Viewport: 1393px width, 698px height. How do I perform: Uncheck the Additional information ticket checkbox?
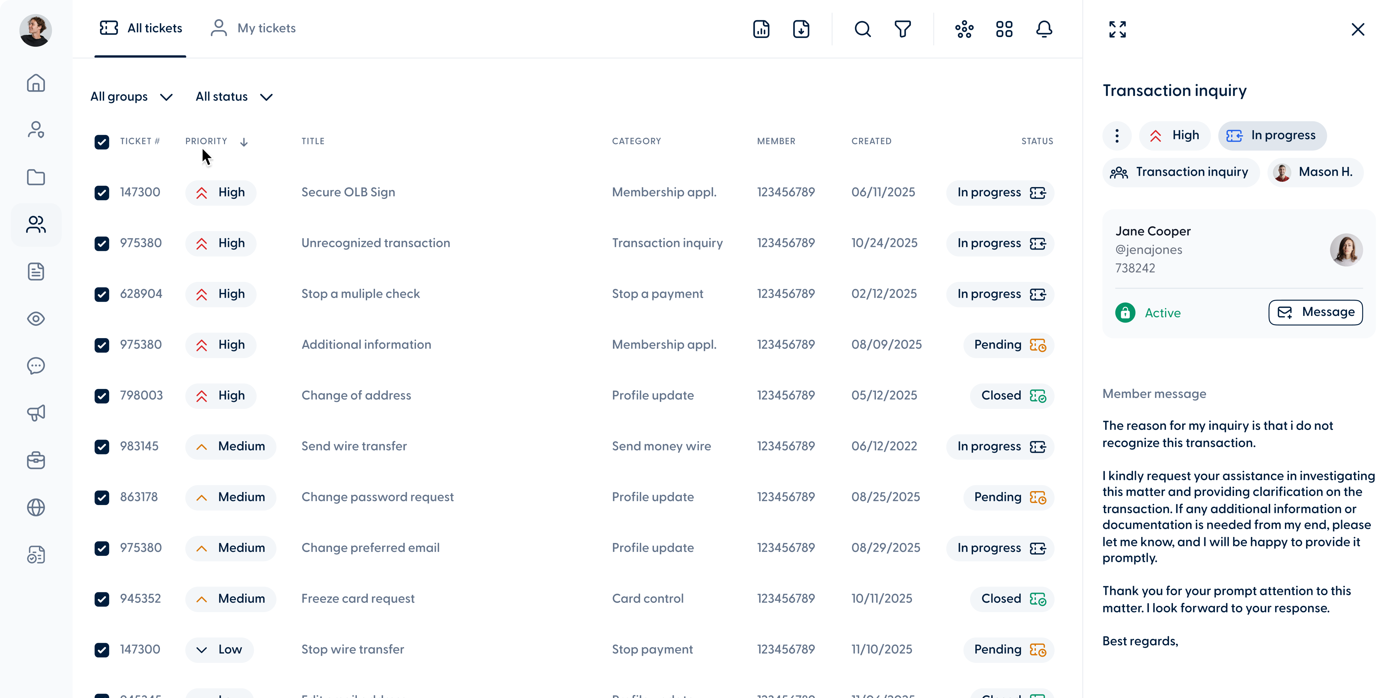click(102, 345)
